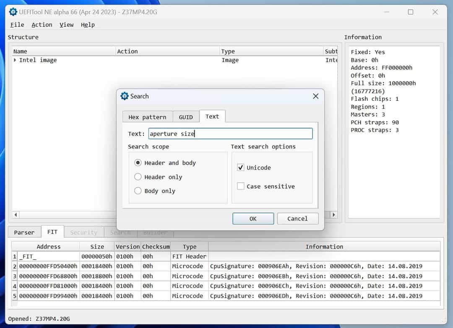Switch to GUID search tab

pos(186,117)
